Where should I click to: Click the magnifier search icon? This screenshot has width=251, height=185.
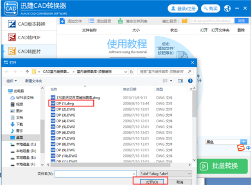click(x=189, y=71)
